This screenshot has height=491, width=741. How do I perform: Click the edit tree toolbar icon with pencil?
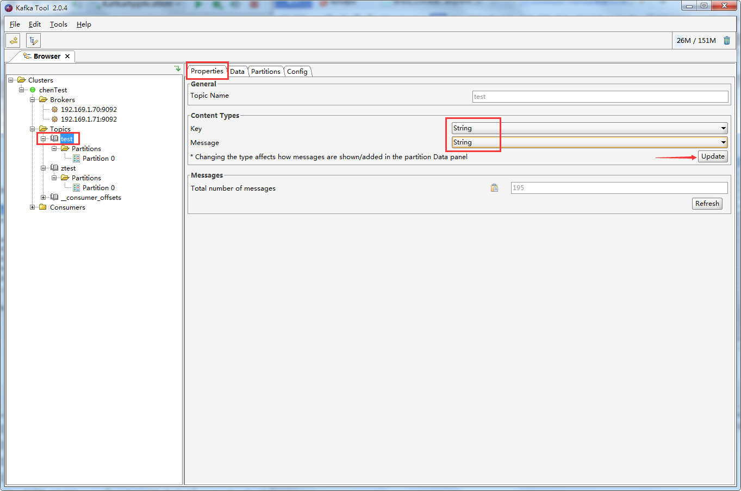(34, 41)
